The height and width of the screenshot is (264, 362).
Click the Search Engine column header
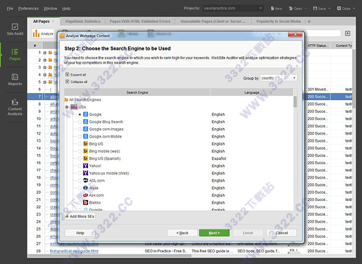tap(137, 92)
